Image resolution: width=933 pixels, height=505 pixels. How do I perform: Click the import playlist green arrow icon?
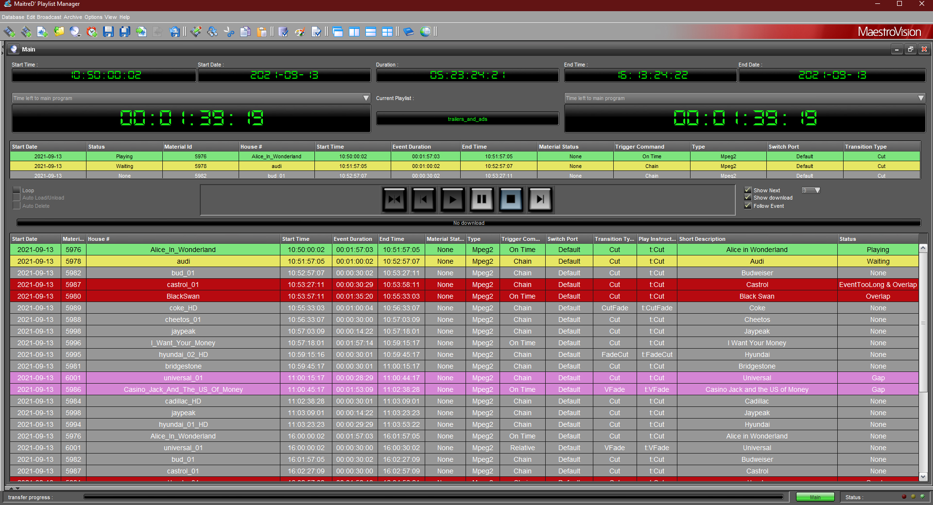pyautogui.click(x=141, y=32)
